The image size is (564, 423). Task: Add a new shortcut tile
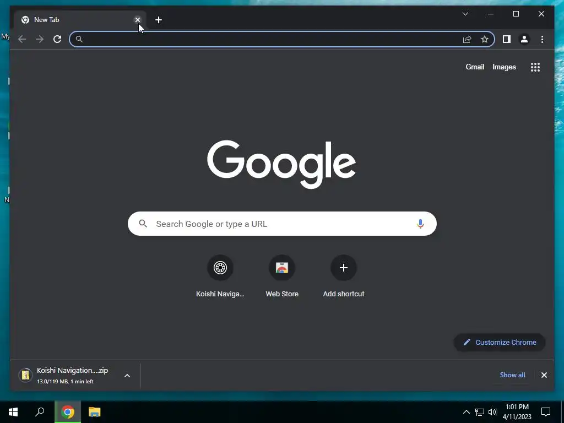tap(344, 277)
